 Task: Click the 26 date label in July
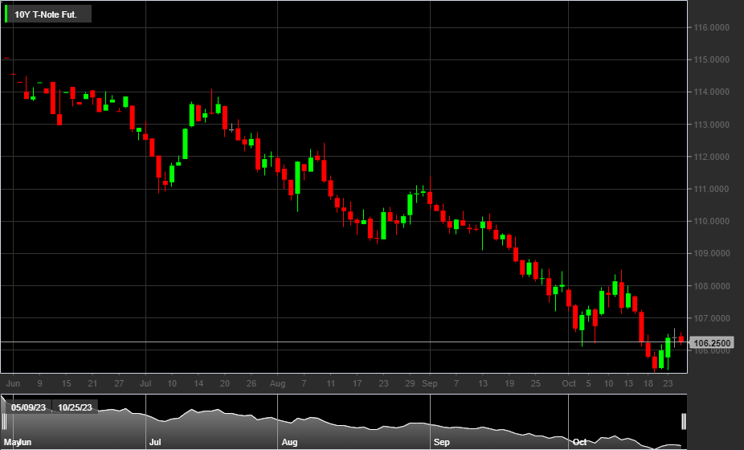(x=251, y=383)
